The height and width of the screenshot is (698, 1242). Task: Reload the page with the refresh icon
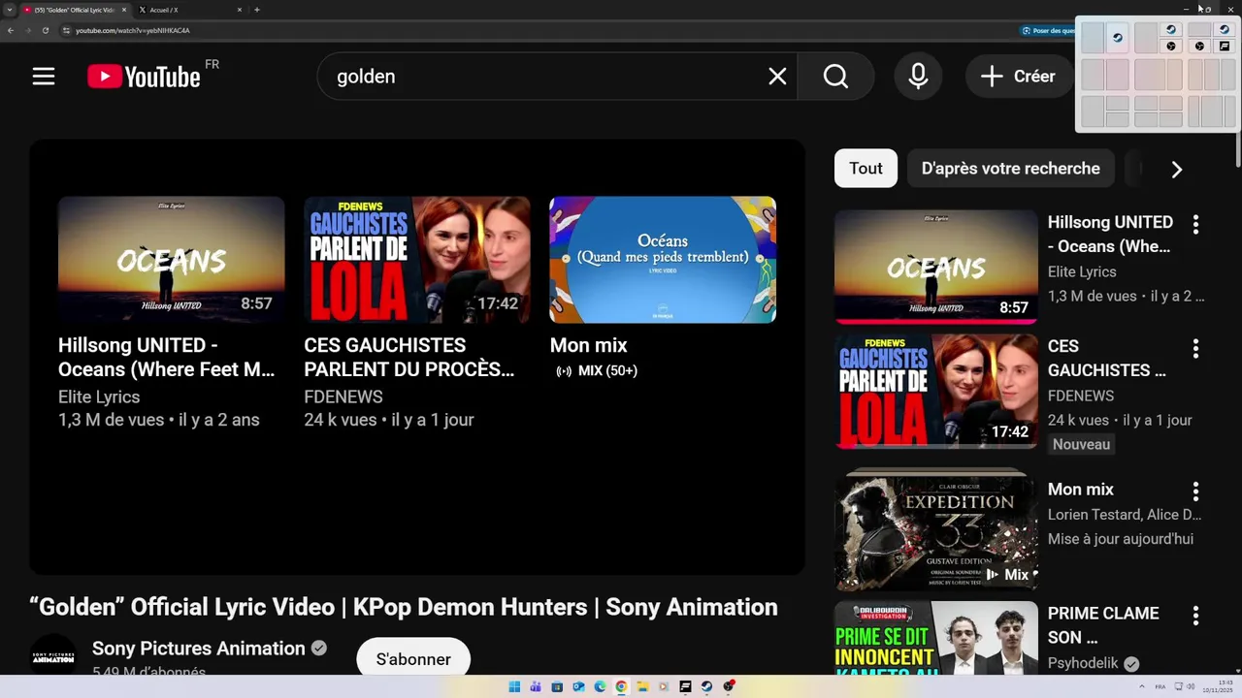[46, 30]
